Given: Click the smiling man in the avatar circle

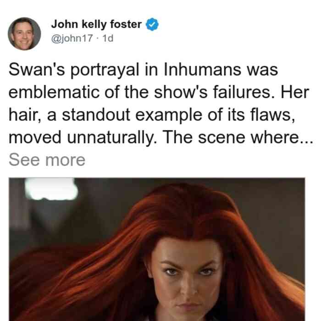Looking at the screenshot, I should pyautogui.click(x=23, y=34).
